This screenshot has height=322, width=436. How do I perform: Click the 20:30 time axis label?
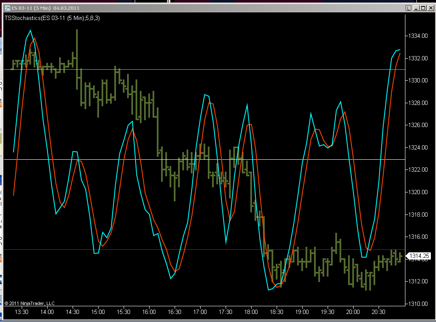pos(379,312)
